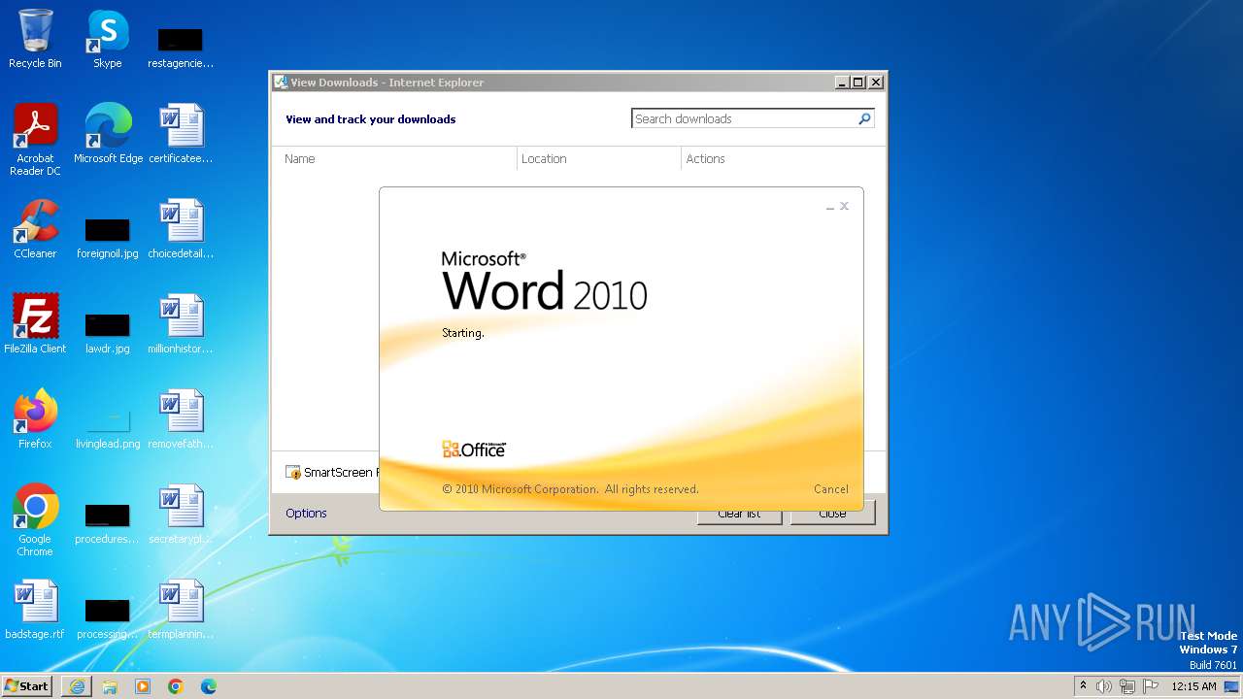Open FileZilla Client desktop shortcut
This screenshot has width=1243, height=699.
tap(35, 324)
